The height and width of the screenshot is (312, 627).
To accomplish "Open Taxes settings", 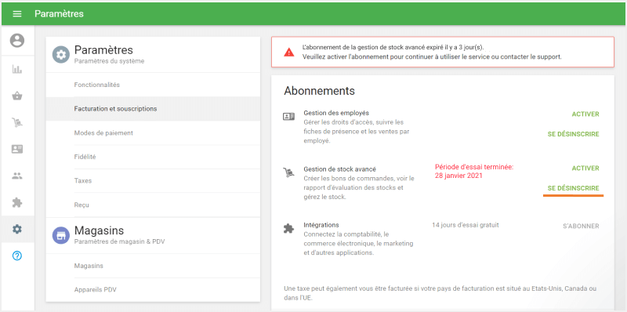I will pos(153,181).
